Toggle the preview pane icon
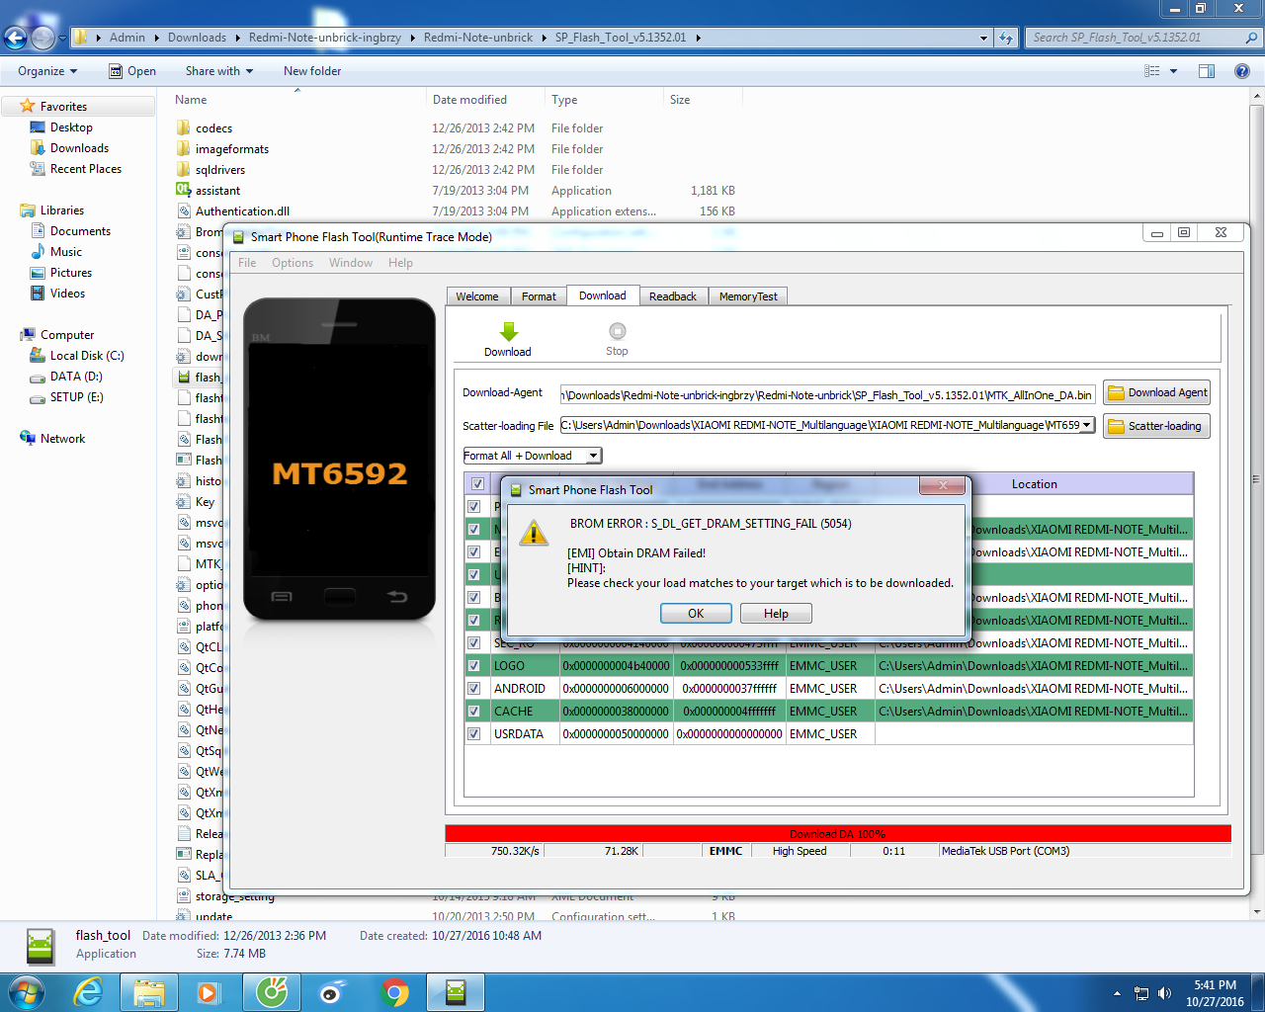Screen dimensions: 1265x1012 [x=1207, y=71]
